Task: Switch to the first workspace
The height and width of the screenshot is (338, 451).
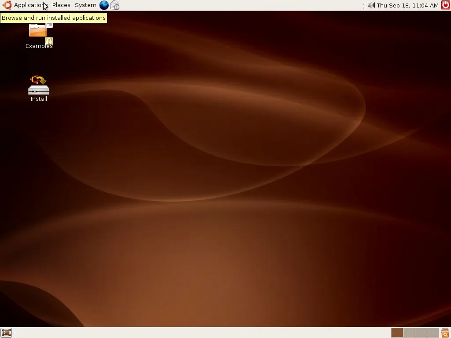Action: (397, 333)
